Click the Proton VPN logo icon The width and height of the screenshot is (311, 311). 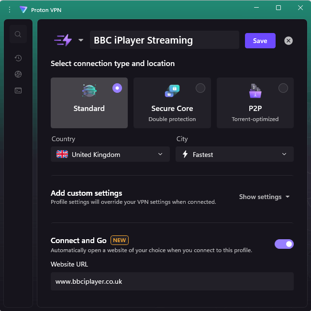23,10
